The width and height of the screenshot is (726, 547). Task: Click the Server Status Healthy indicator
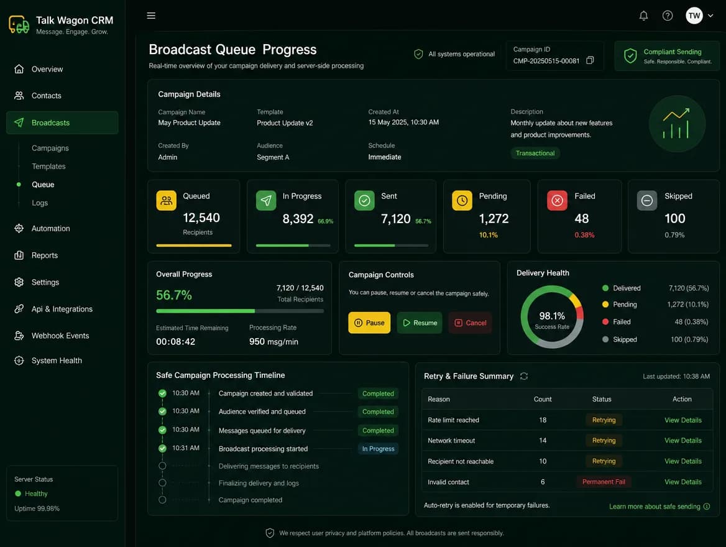click(31, 494)
